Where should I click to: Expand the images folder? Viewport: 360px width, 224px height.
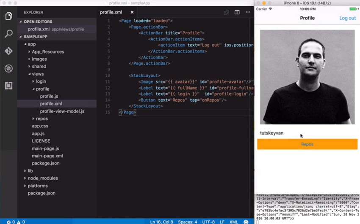coord(29,59)
